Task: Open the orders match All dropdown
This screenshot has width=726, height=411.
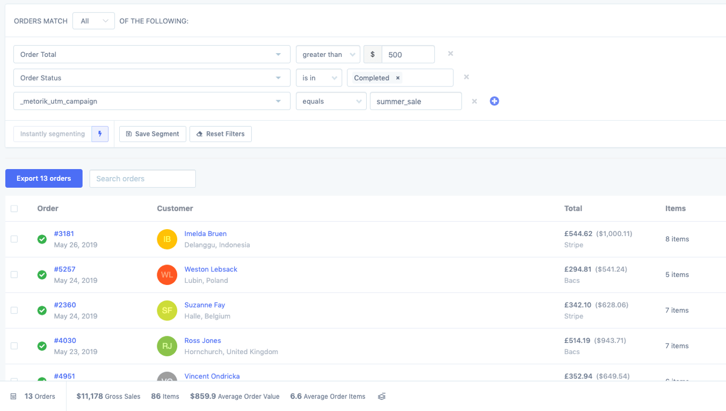Action: click(x=93, y=20)
